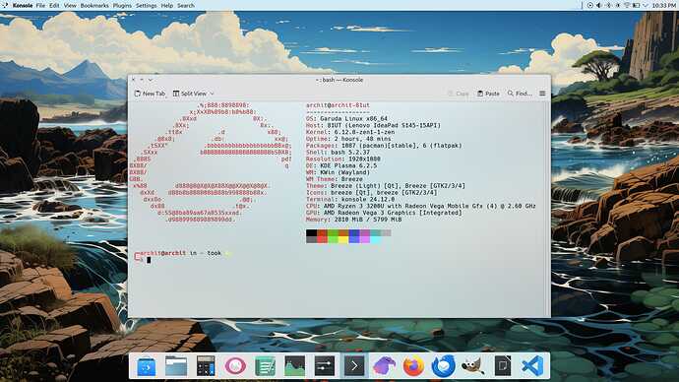Open the software store icon in the dock

tap(147, 366)
